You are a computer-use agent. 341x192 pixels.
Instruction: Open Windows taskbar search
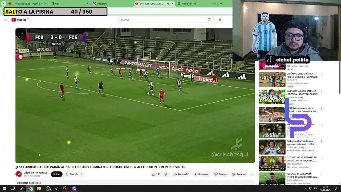coord(13,189)
